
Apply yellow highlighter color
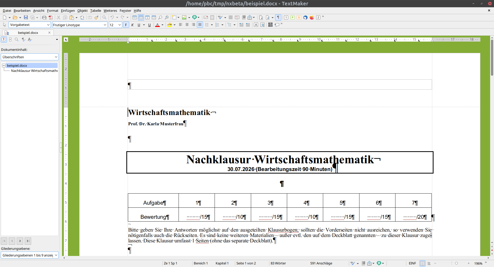[x=170, y=25]
